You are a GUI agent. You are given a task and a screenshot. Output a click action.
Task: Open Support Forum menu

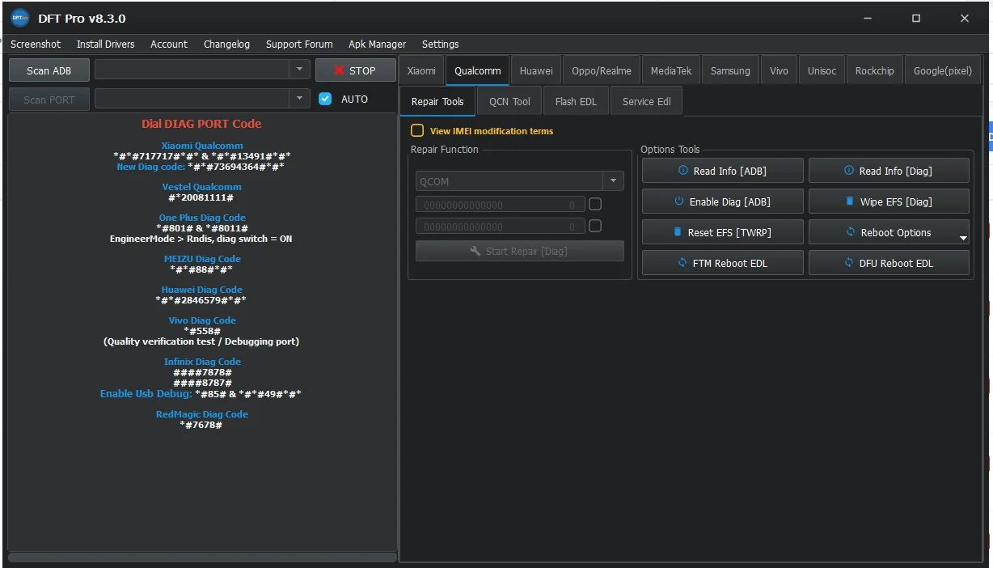point(299,44)
